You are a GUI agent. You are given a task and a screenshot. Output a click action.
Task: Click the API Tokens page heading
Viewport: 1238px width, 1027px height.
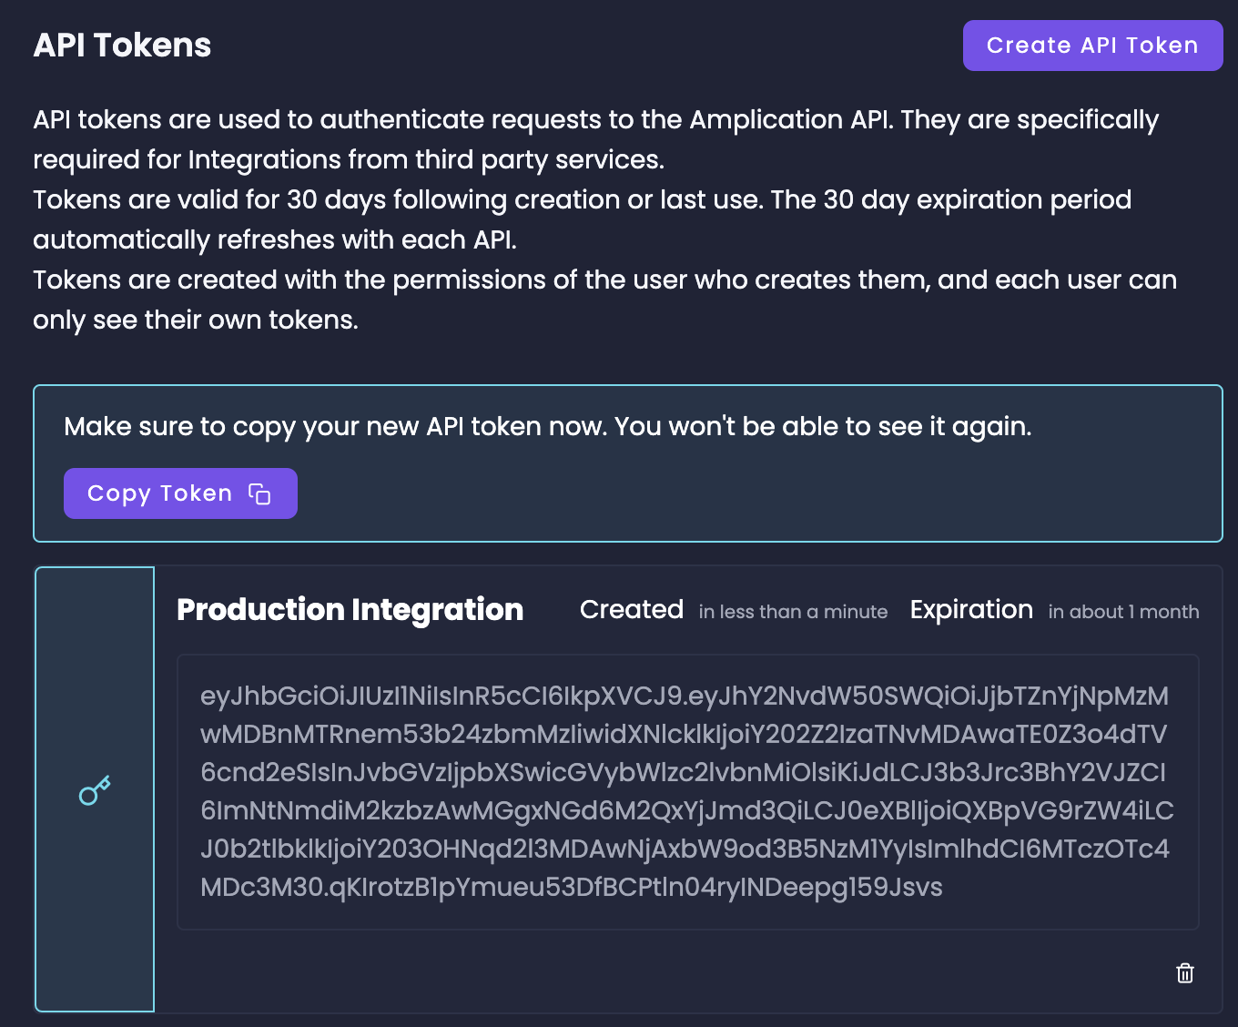click(x=121, y=44)
